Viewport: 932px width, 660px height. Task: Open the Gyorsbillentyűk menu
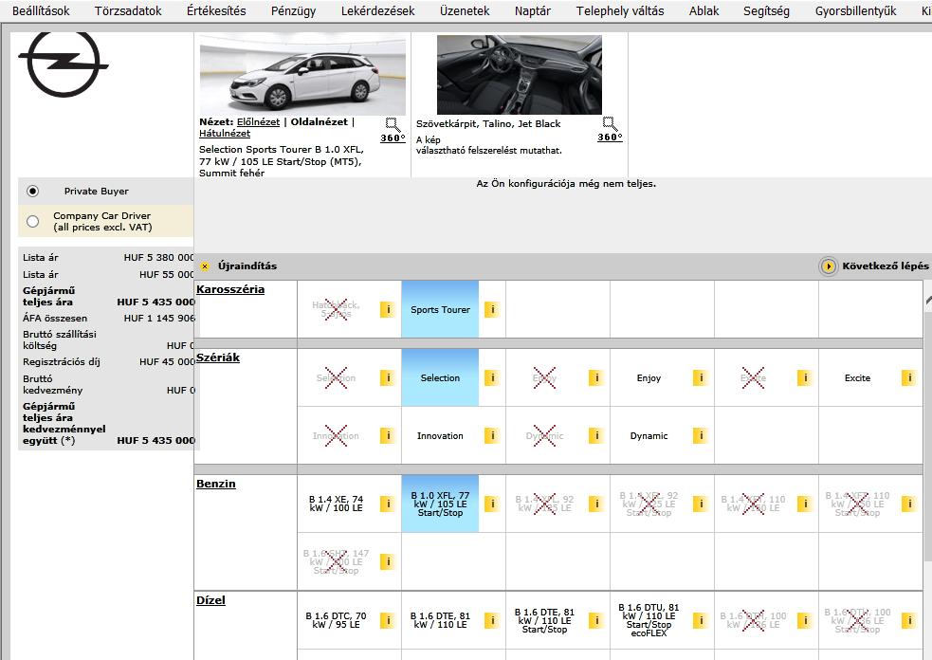[x=855, y=10]
